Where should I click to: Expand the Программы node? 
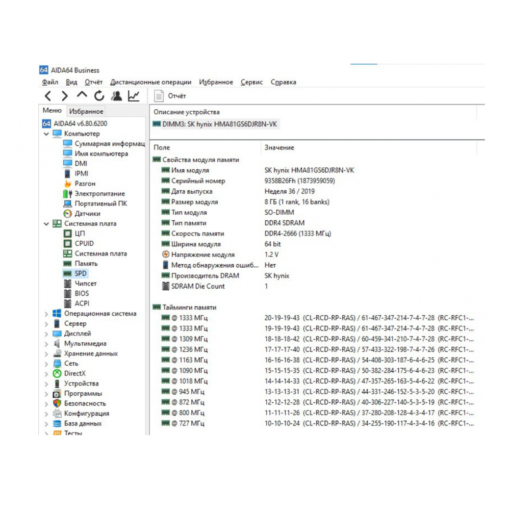coord(46,394)
